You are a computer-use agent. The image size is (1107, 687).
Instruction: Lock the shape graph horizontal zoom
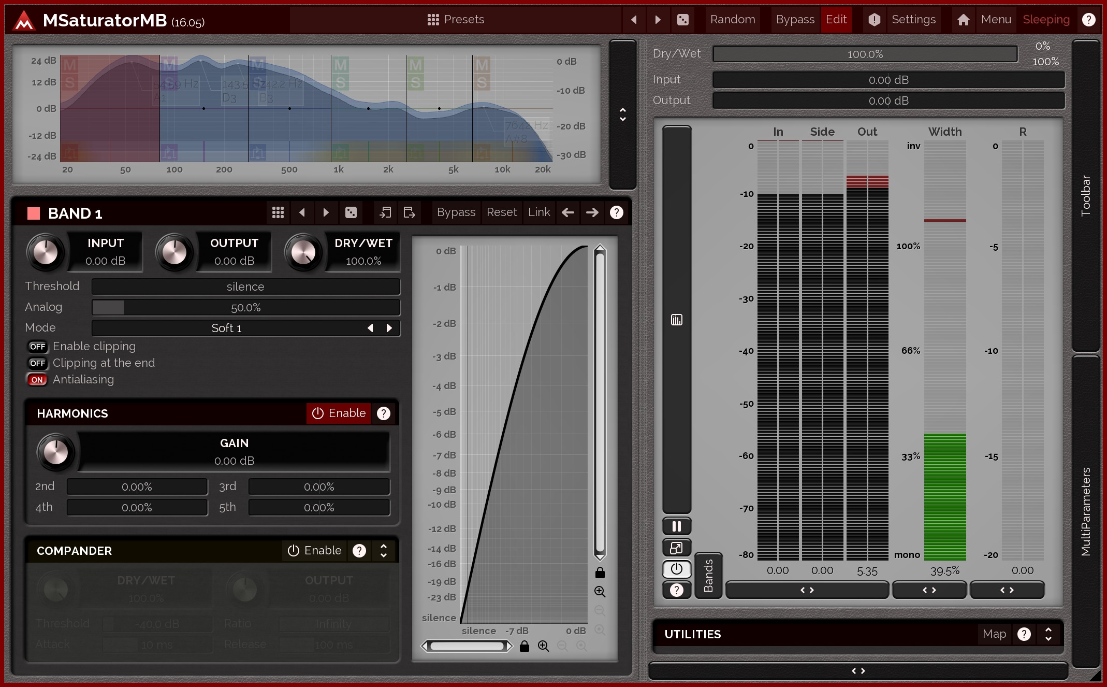[x=525, y=646]
